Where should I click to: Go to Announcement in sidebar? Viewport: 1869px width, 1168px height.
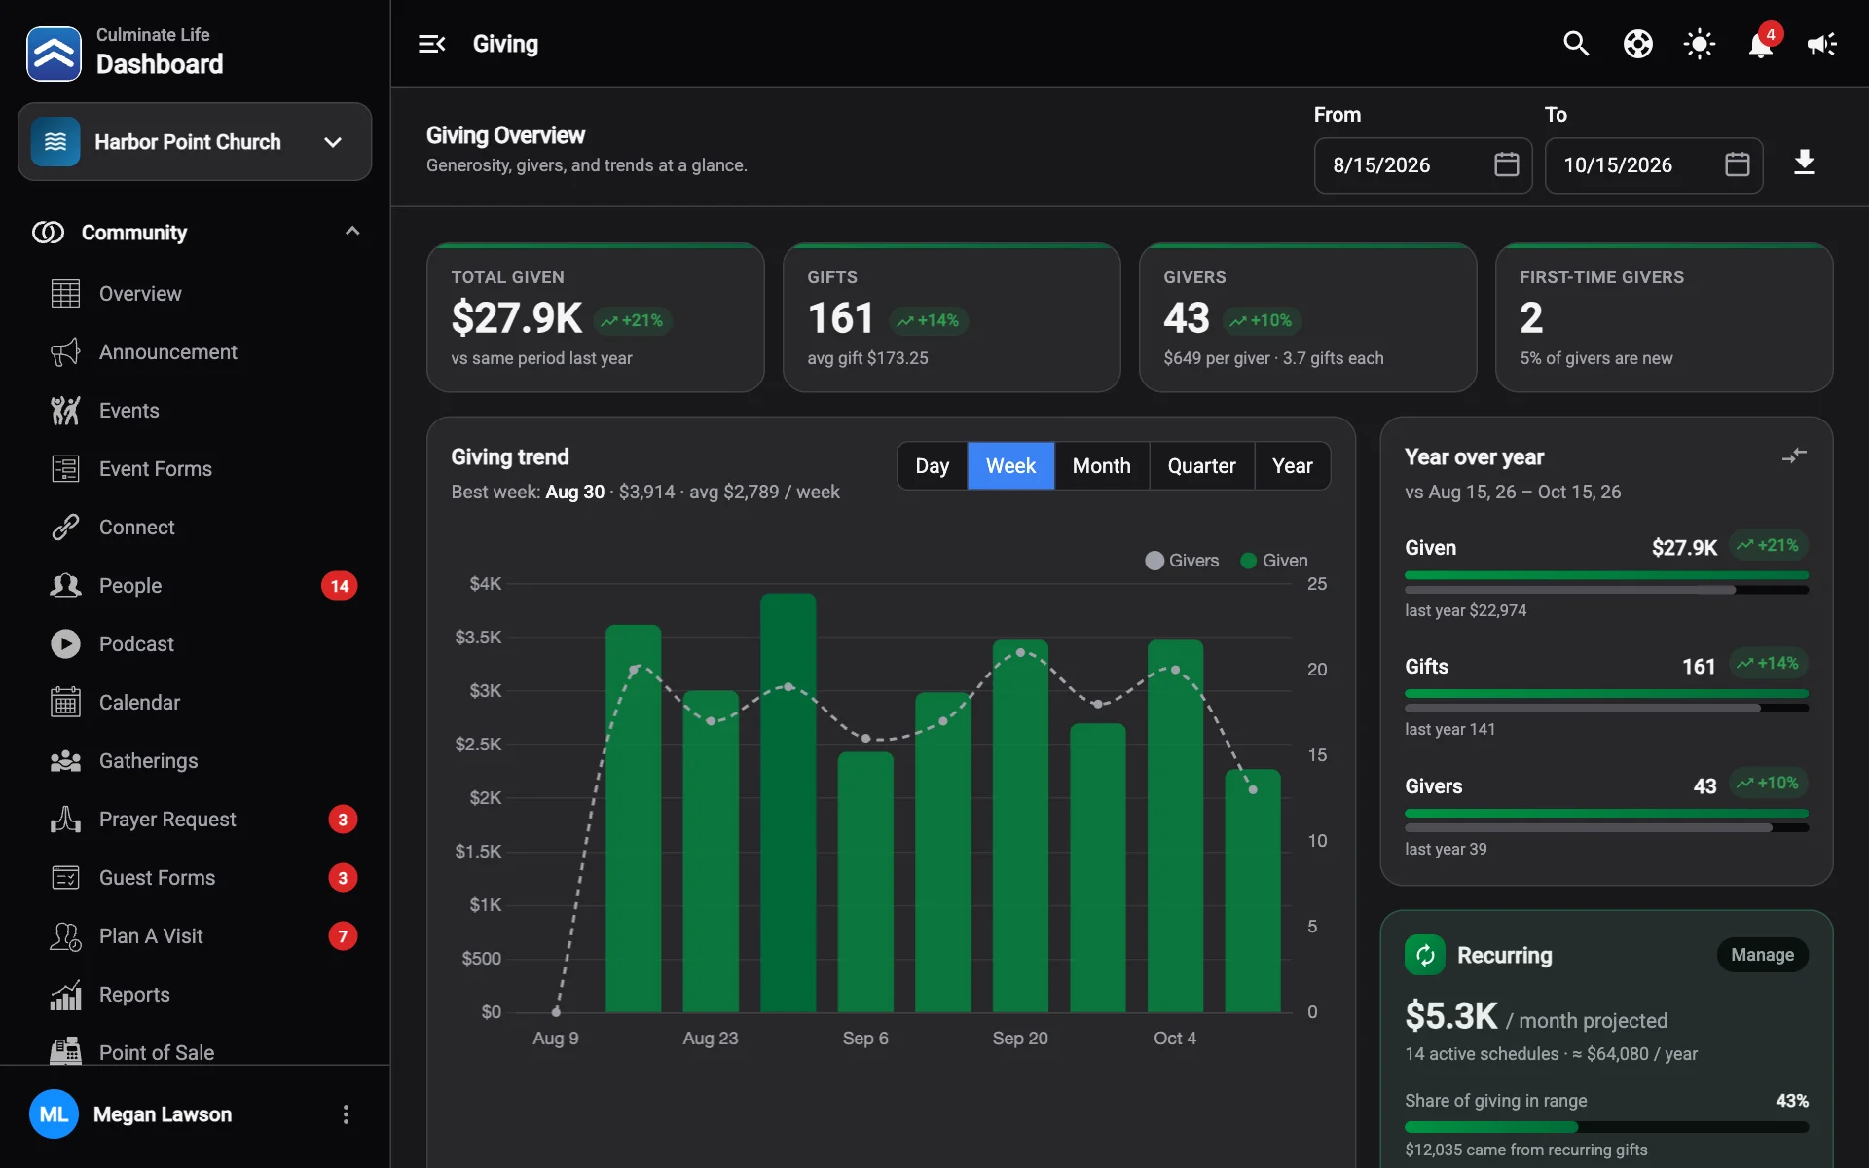[195, 351]
